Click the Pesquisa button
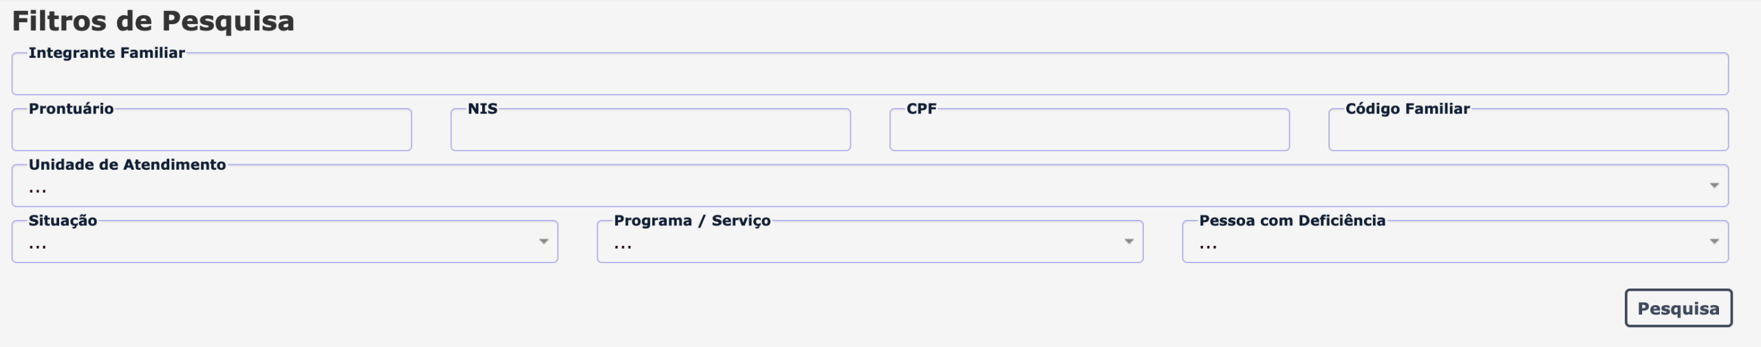1761x347 pixels. coord(1678,308)
